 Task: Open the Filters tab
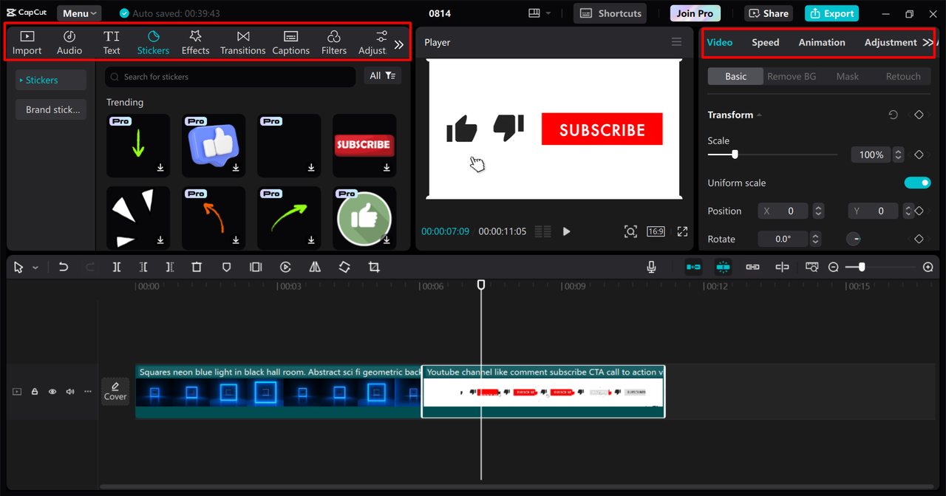(334, 43)
